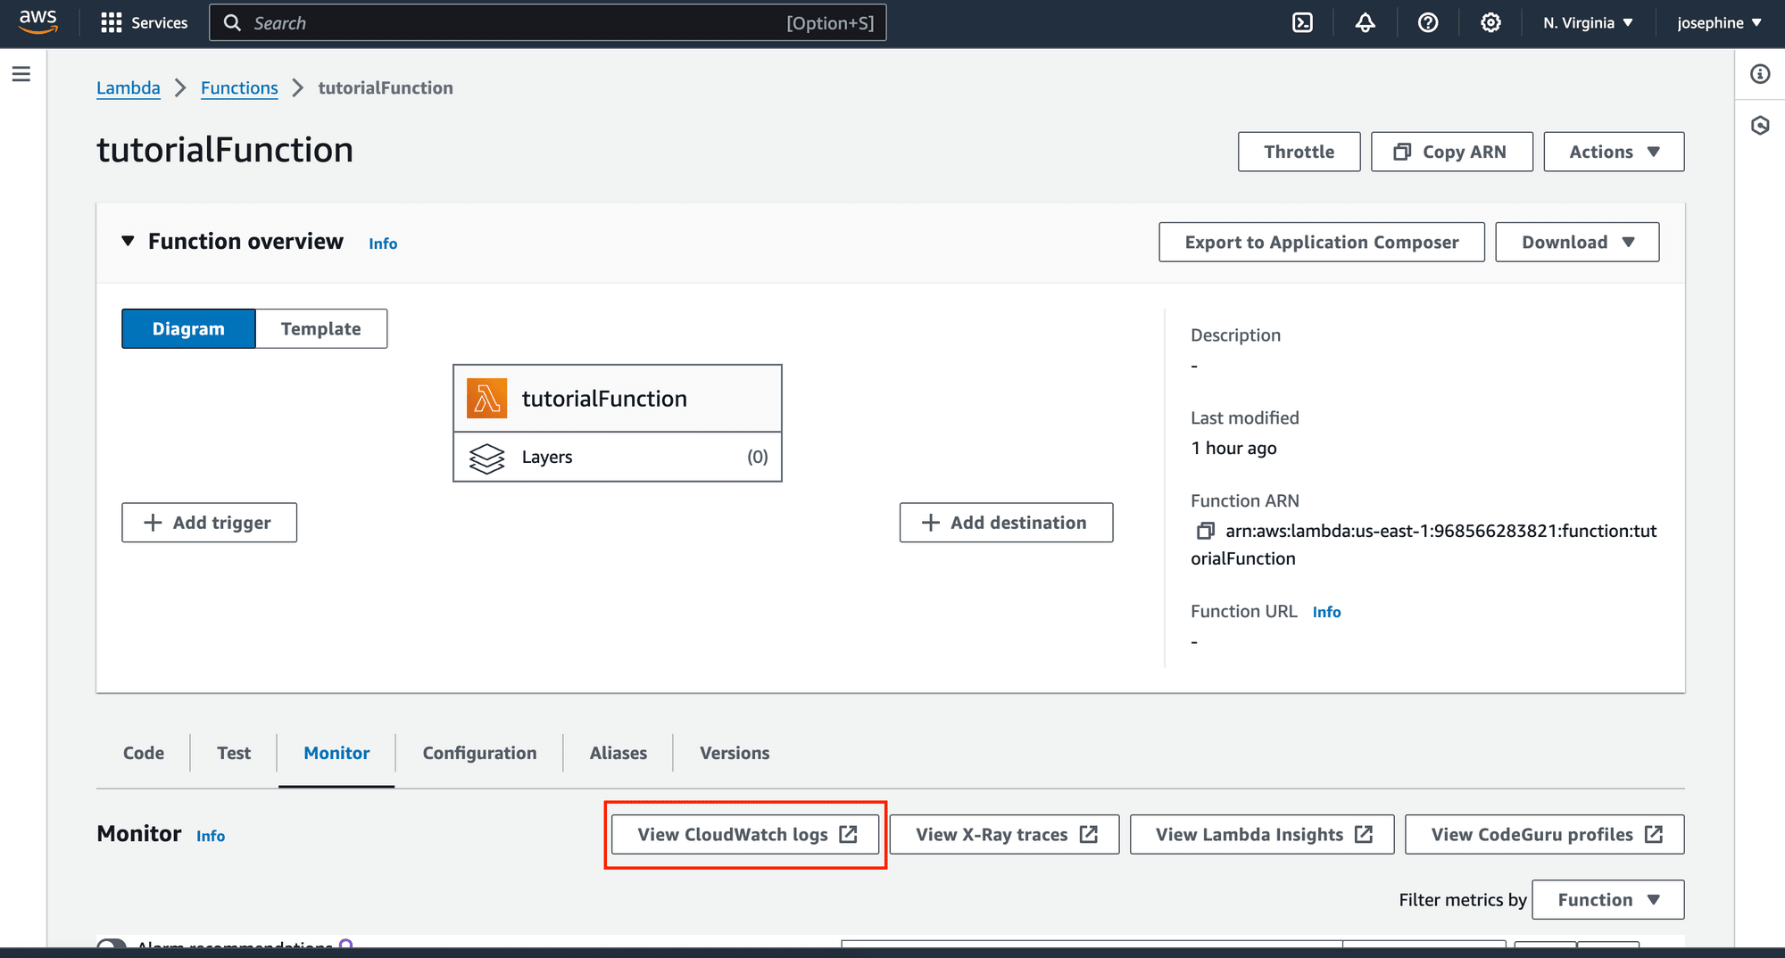Open the josephine account dropdown
The image size is (1785, 958).
pyautogui.click(x=1719, y=23)
